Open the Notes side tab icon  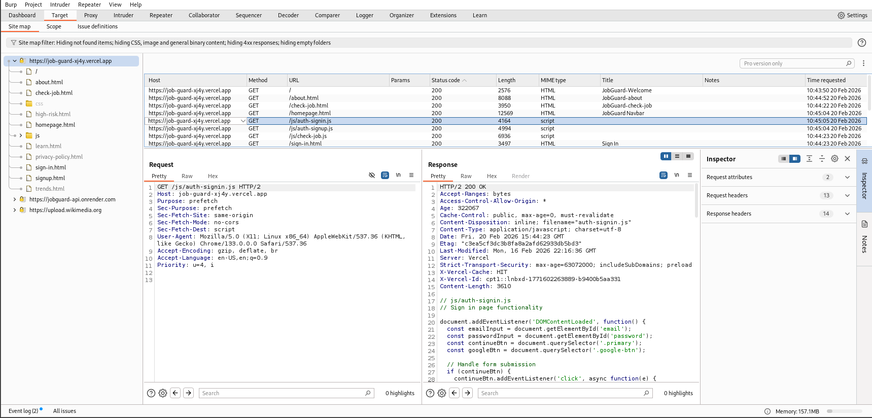tap(864, 224)
